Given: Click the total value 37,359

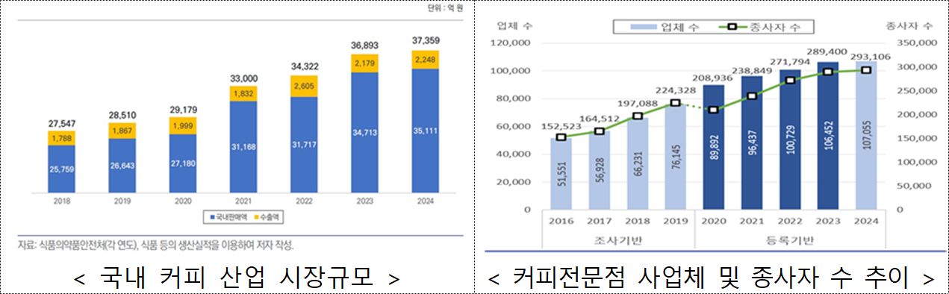Looking at the screenshot, I should pyautogui.click(x=425, y=40).
